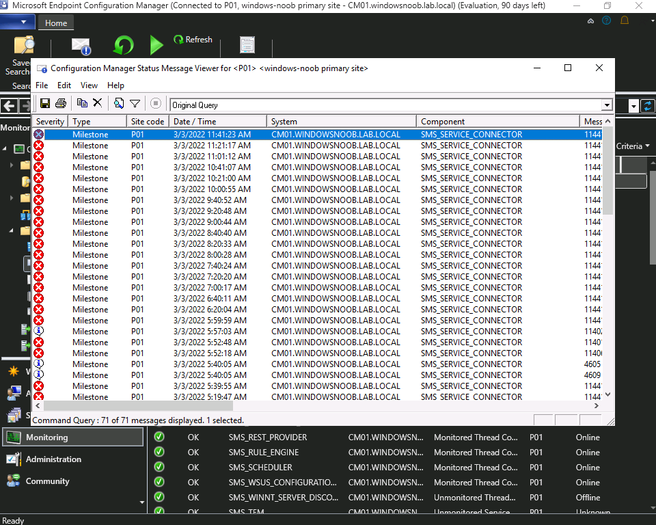
Task: Select the 3/3/2022 9:00:44 AM message row
Action: 318,222
